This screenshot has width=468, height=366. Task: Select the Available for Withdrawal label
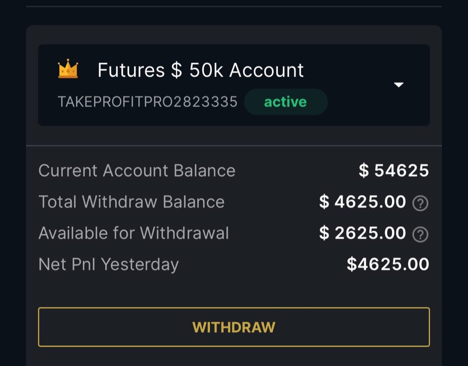click(x=134, y=233)
